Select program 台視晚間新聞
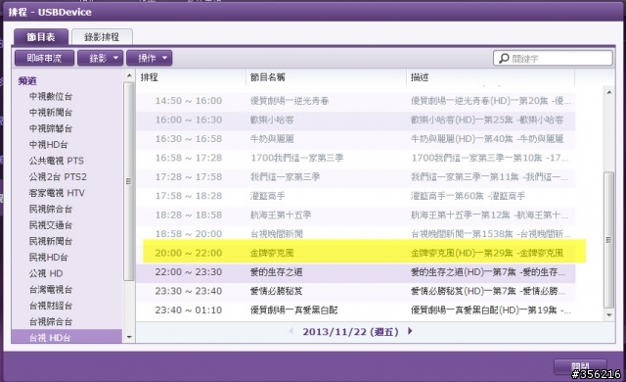626x382 pixels. pyautogui.click(x=276, y=234)
